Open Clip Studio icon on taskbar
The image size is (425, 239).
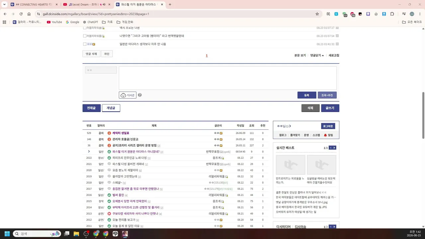pyautogui.click(x=115, y=234)
